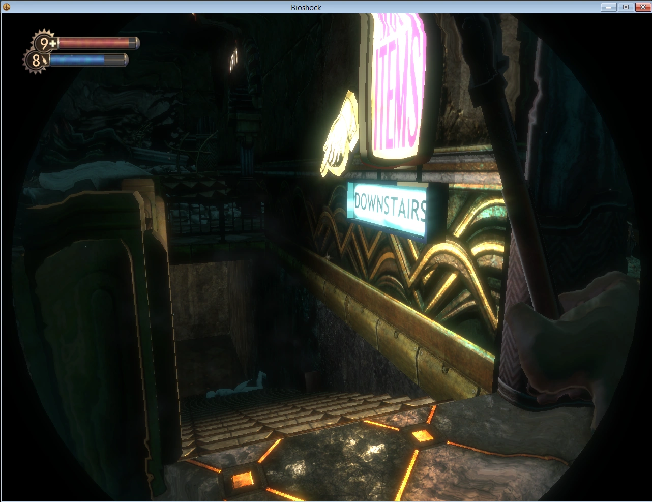Click the EVE hypo counter showing 8

[x=36, y=61]
